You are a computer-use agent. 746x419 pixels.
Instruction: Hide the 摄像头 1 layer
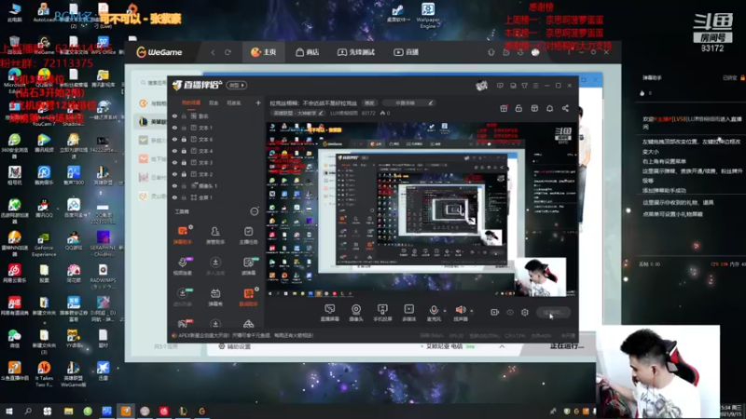(x=174, y=185)
